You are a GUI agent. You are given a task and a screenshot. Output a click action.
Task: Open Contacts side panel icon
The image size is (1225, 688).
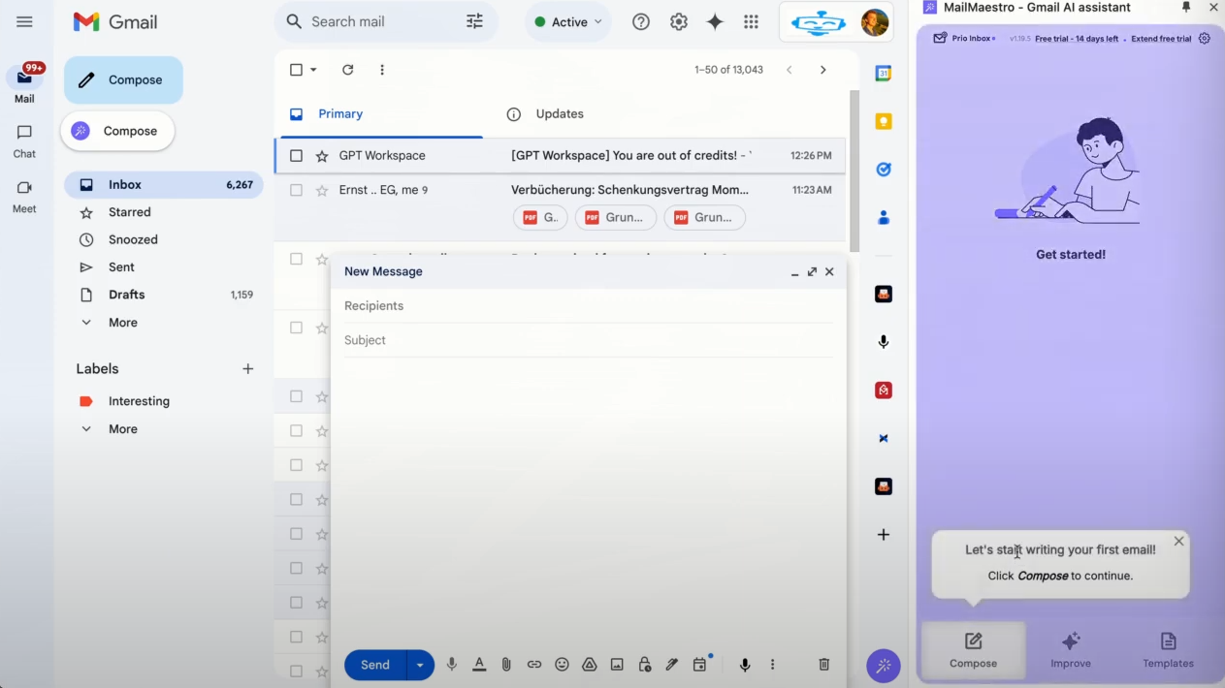pyautogui.click(x=884, y=218)
